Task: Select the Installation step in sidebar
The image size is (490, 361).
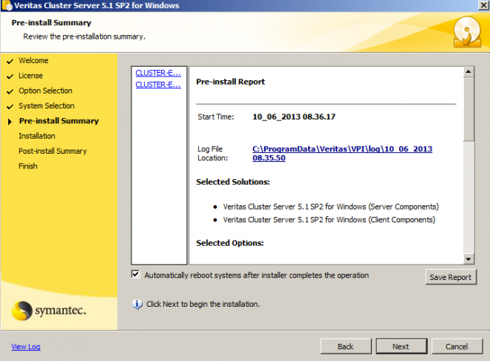Action: pos(37,136)
